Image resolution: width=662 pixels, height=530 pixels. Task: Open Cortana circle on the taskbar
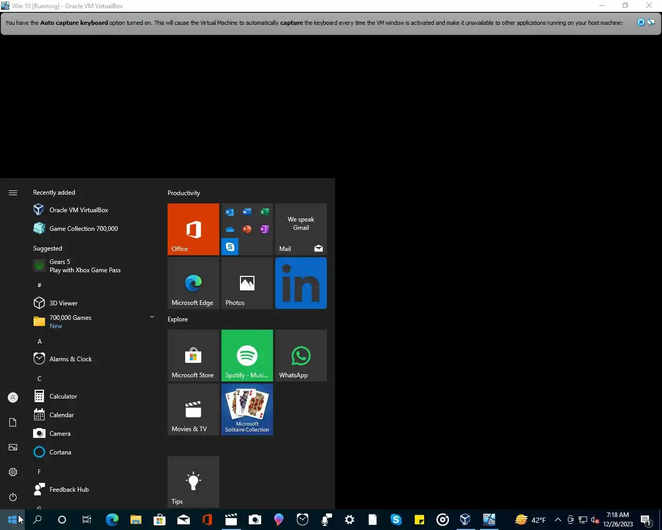point(62,520)
